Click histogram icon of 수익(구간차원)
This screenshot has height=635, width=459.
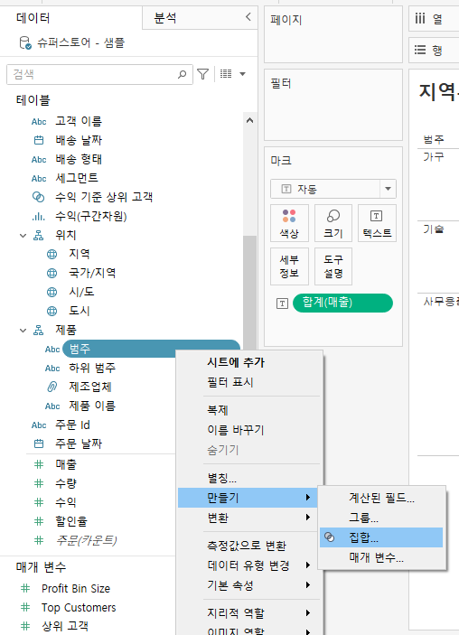(38, 216)
